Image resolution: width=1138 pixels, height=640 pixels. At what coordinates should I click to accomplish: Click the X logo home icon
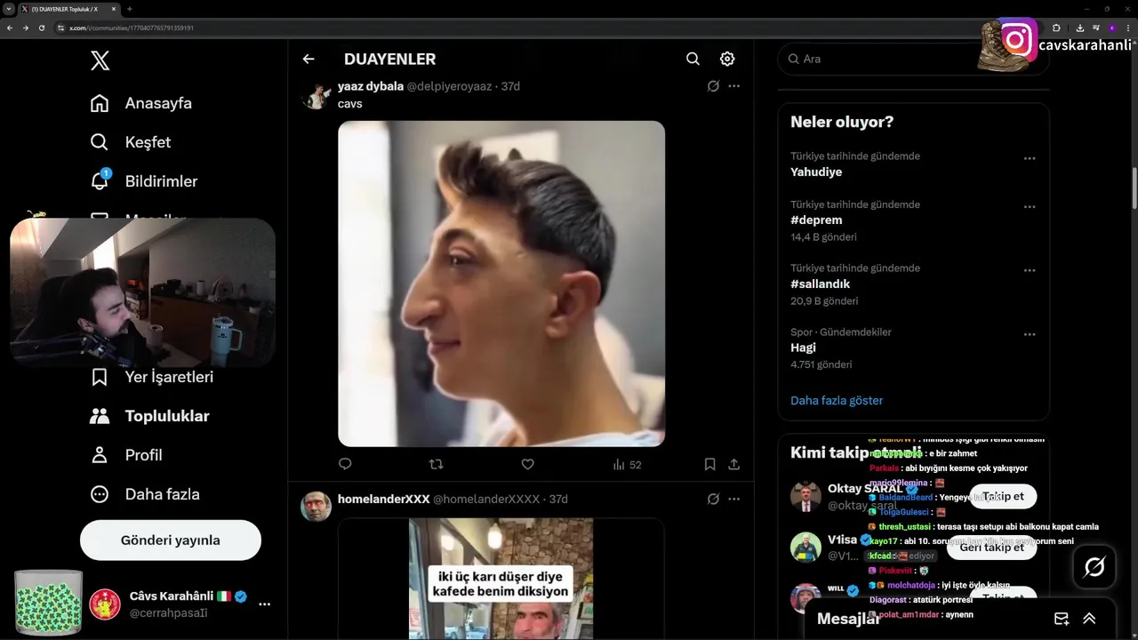[100, 60]
